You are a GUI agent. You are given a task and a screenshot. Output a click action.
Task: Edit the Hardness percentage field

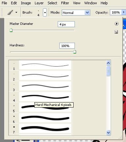pyautogui.click(x=67, y=46)
